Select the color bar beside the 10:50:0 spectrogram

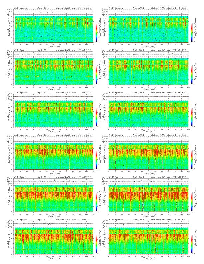pyautogui.click(x=192, y=202)
